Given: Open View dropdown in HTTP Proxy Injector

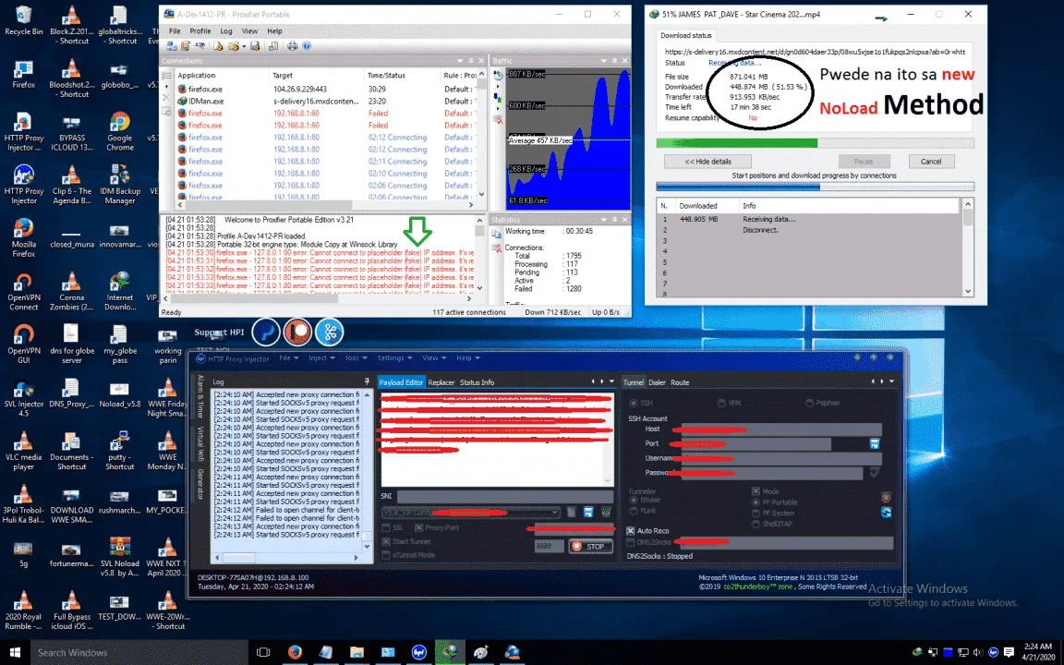Looking at the screenshot, I should click(434, 358).
